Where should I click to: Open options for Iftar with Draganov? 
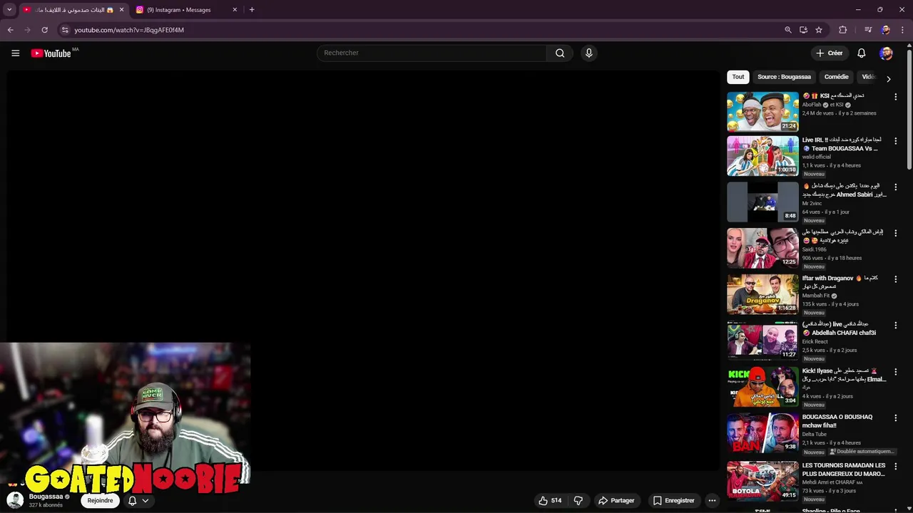click(x=895, y=279)
